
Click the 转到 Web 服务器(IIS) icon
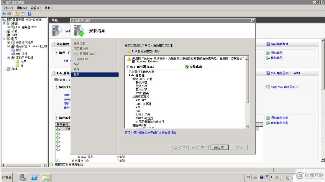tap(268, 87)
